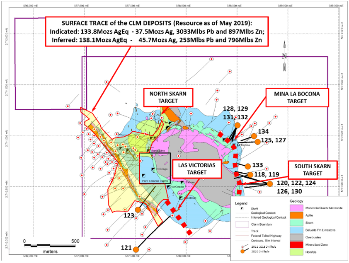Click the El Gringo shaft symbol
The width and height of the screenshot is (349, 263).
coord(154,169)
